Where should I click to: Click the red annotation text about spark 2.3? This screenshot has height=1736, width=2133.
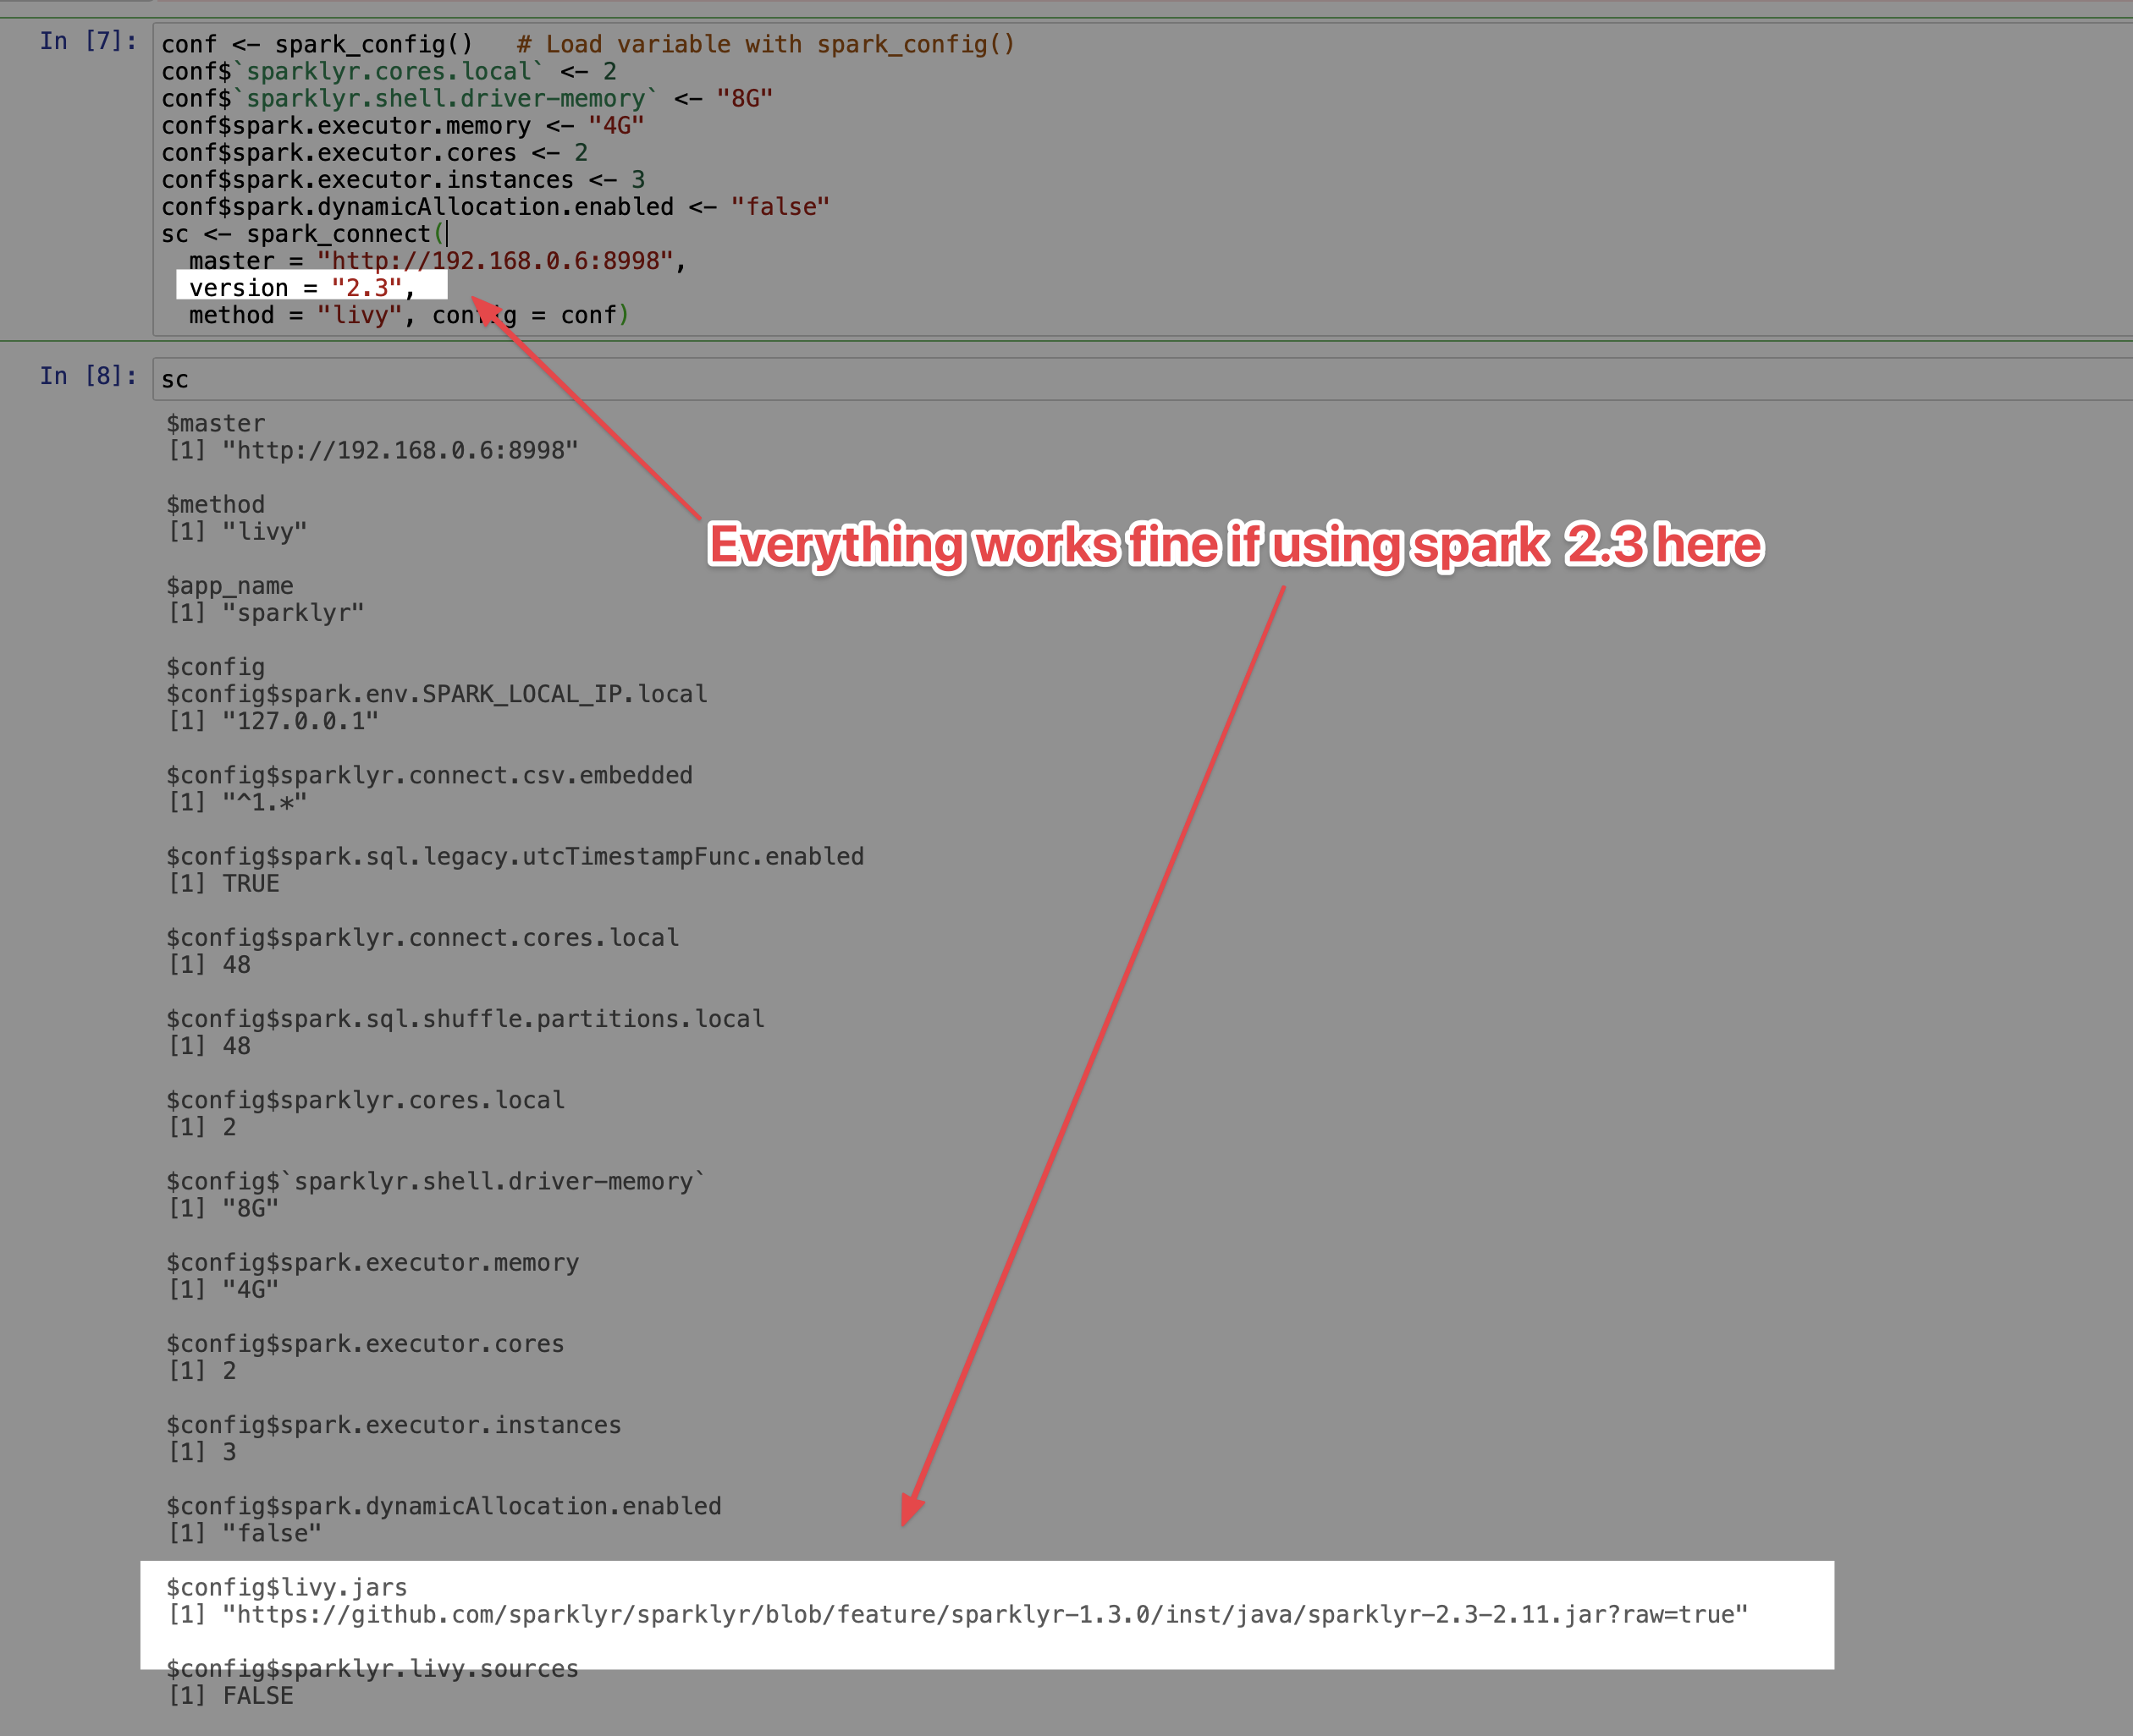pyautogui.click(x=1235, y=546)
